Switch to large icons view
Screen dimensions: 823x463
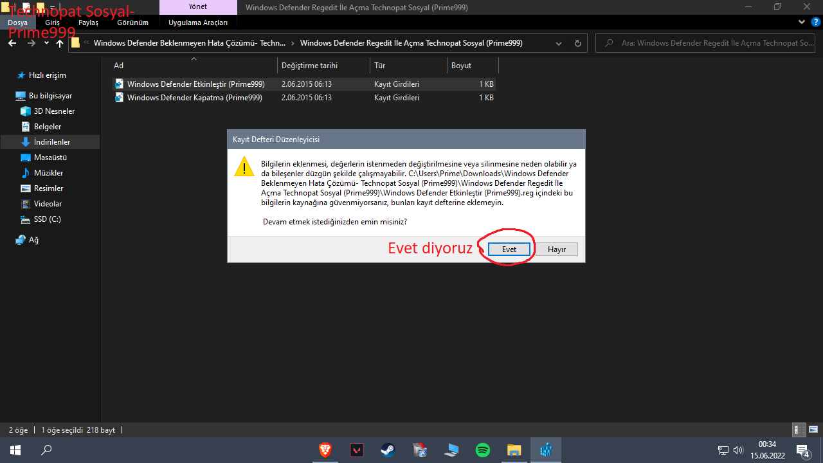coord(813,430)
